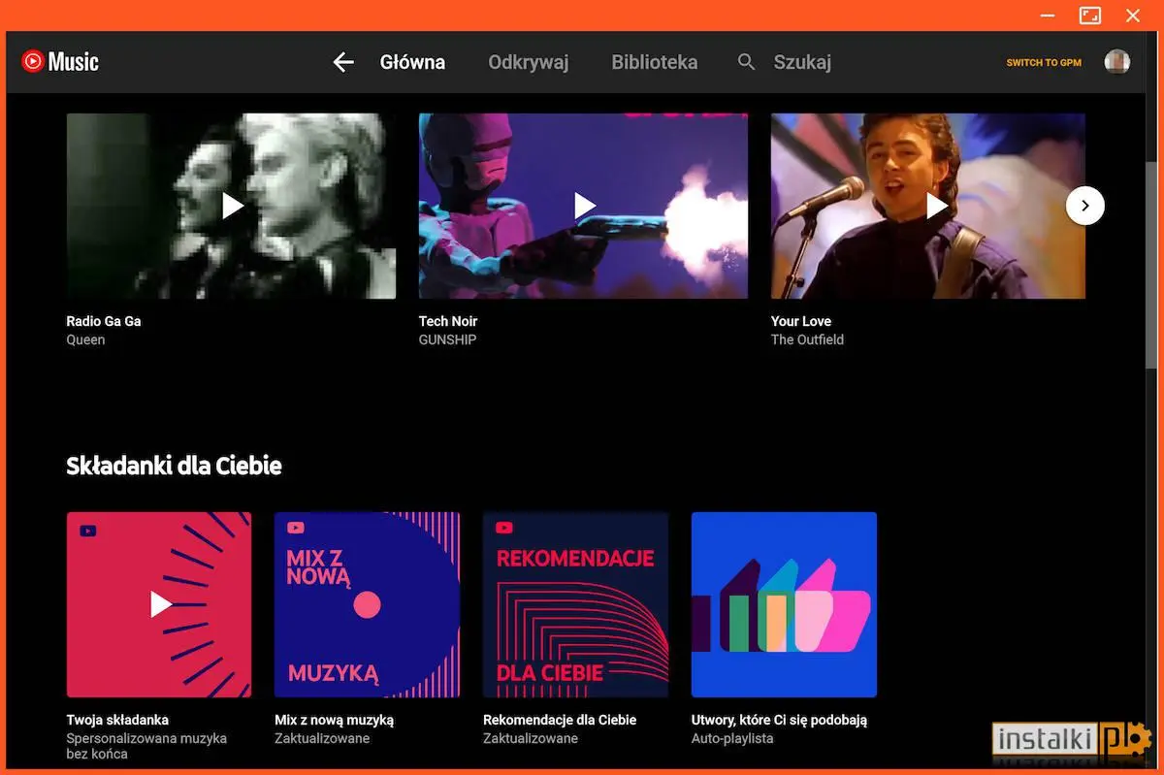Click the Składanki dla Ciebie heading
The width and height of the screenshot is (1164, 775).
pos(174,466)
